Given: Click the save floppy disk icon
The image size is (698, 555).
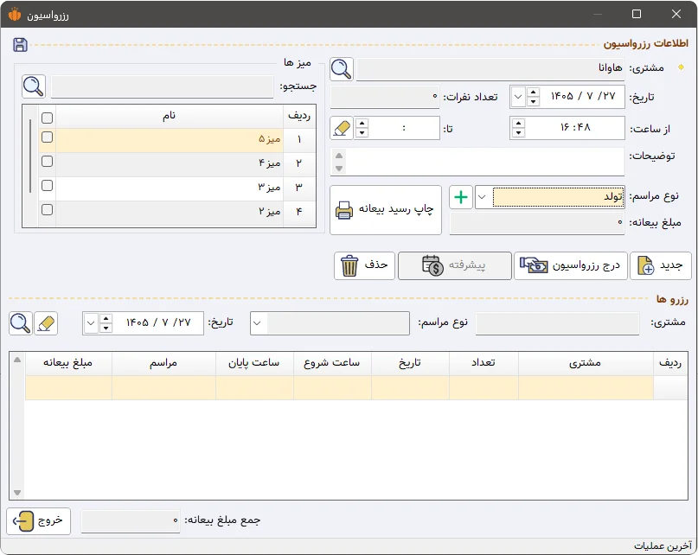Looking at the screenshot, I should pyautogui.click(x=20, y=44).
